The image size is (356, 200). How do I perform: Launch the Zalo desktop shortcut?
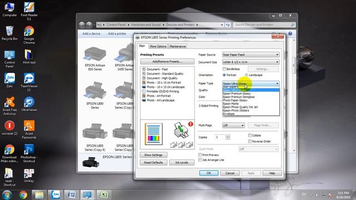click(x=9, y=81)
